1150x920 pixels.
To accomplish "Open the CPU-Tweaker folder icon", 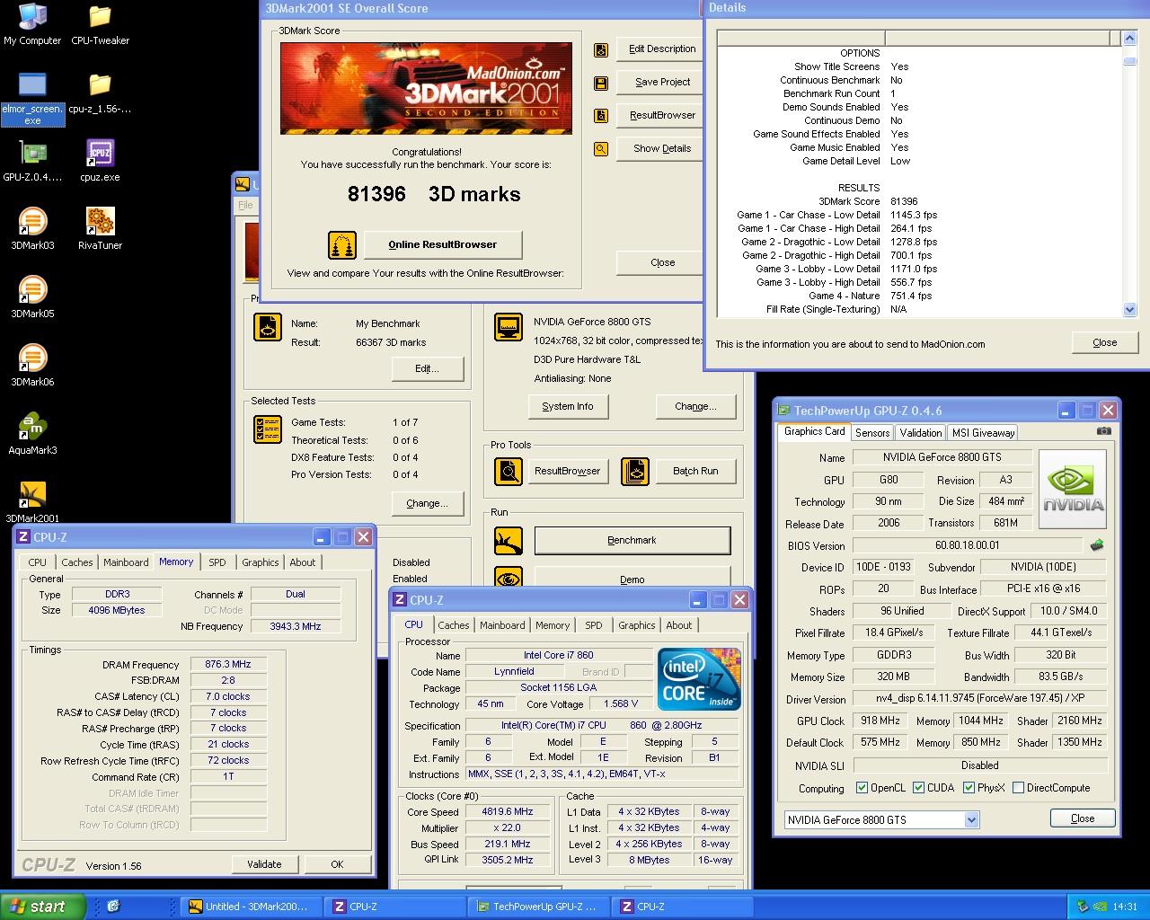I will coord(100,25).
